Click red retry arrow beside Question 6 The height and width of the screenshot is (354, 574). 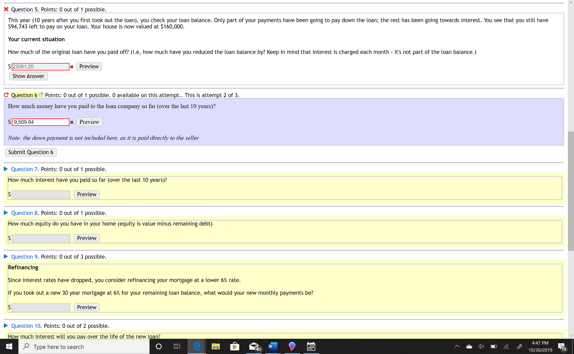(x=6, y=95)
